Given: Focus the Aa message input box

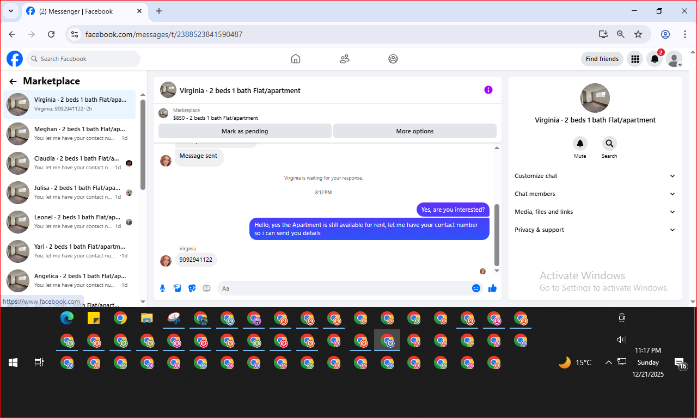Looking at the screenshot, I should (x=351, y=288).
